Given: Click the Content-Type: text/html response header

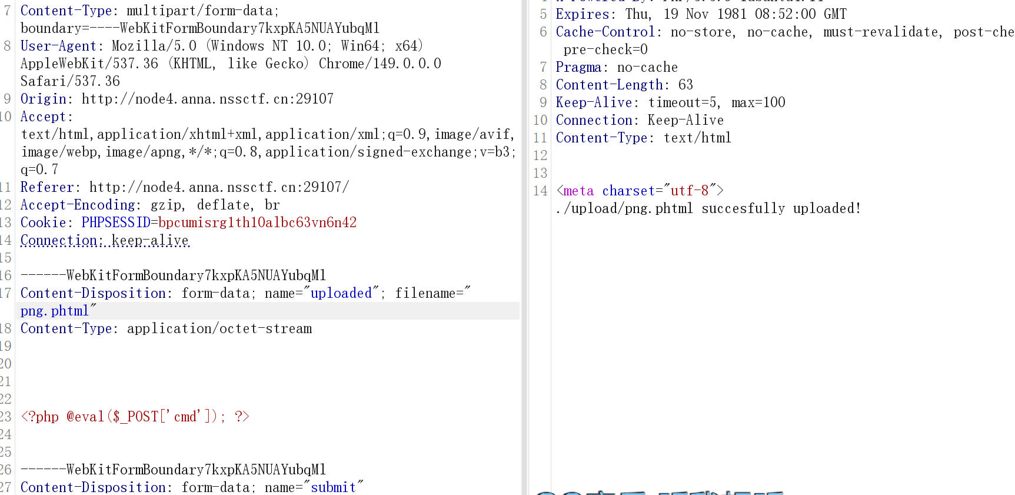Looking at the screenshot, I should pos(644,138).
